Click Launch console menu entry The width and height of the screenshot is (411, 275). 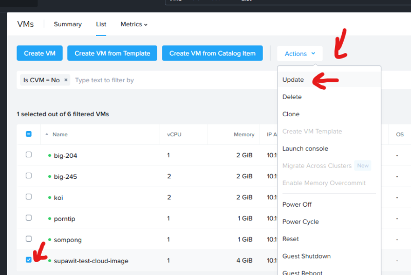[305, 149]
